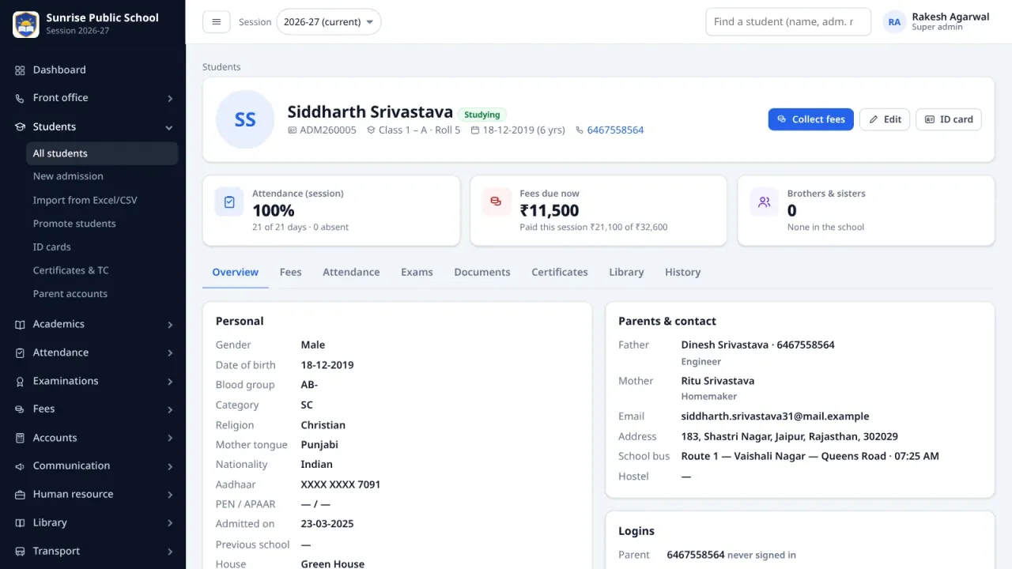Viewport: 1012px width, 569px height.
Task: Open the Documents tab
Action: coord(482,272)
